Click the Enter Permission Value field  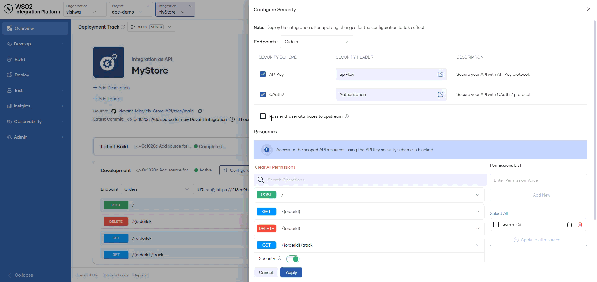pos(538,180)
